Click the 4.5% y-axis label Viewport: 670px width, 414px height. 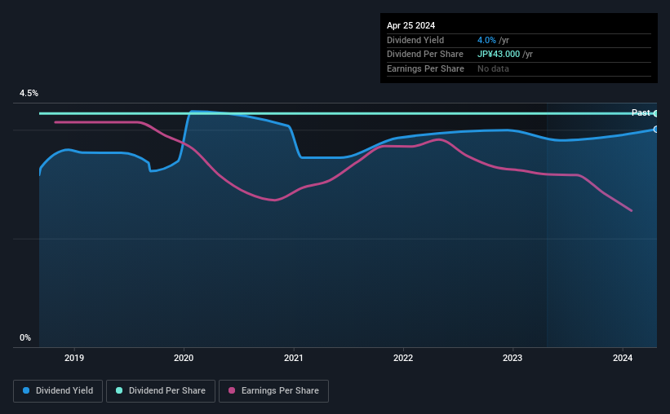(29, 94)
